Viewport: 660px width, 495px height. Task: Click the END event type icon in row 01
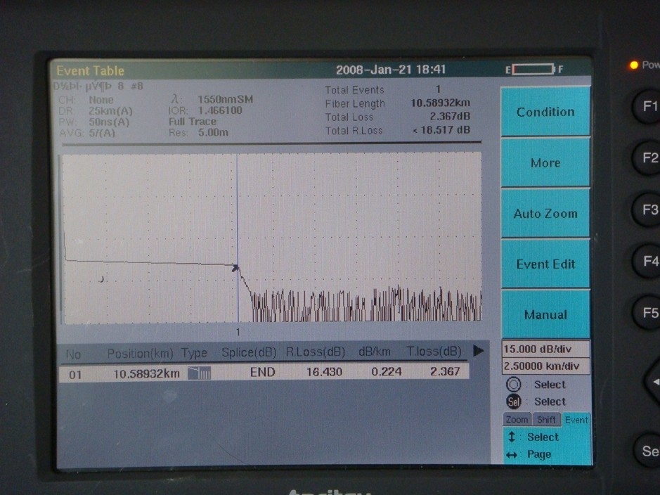(x=199, y=373)
